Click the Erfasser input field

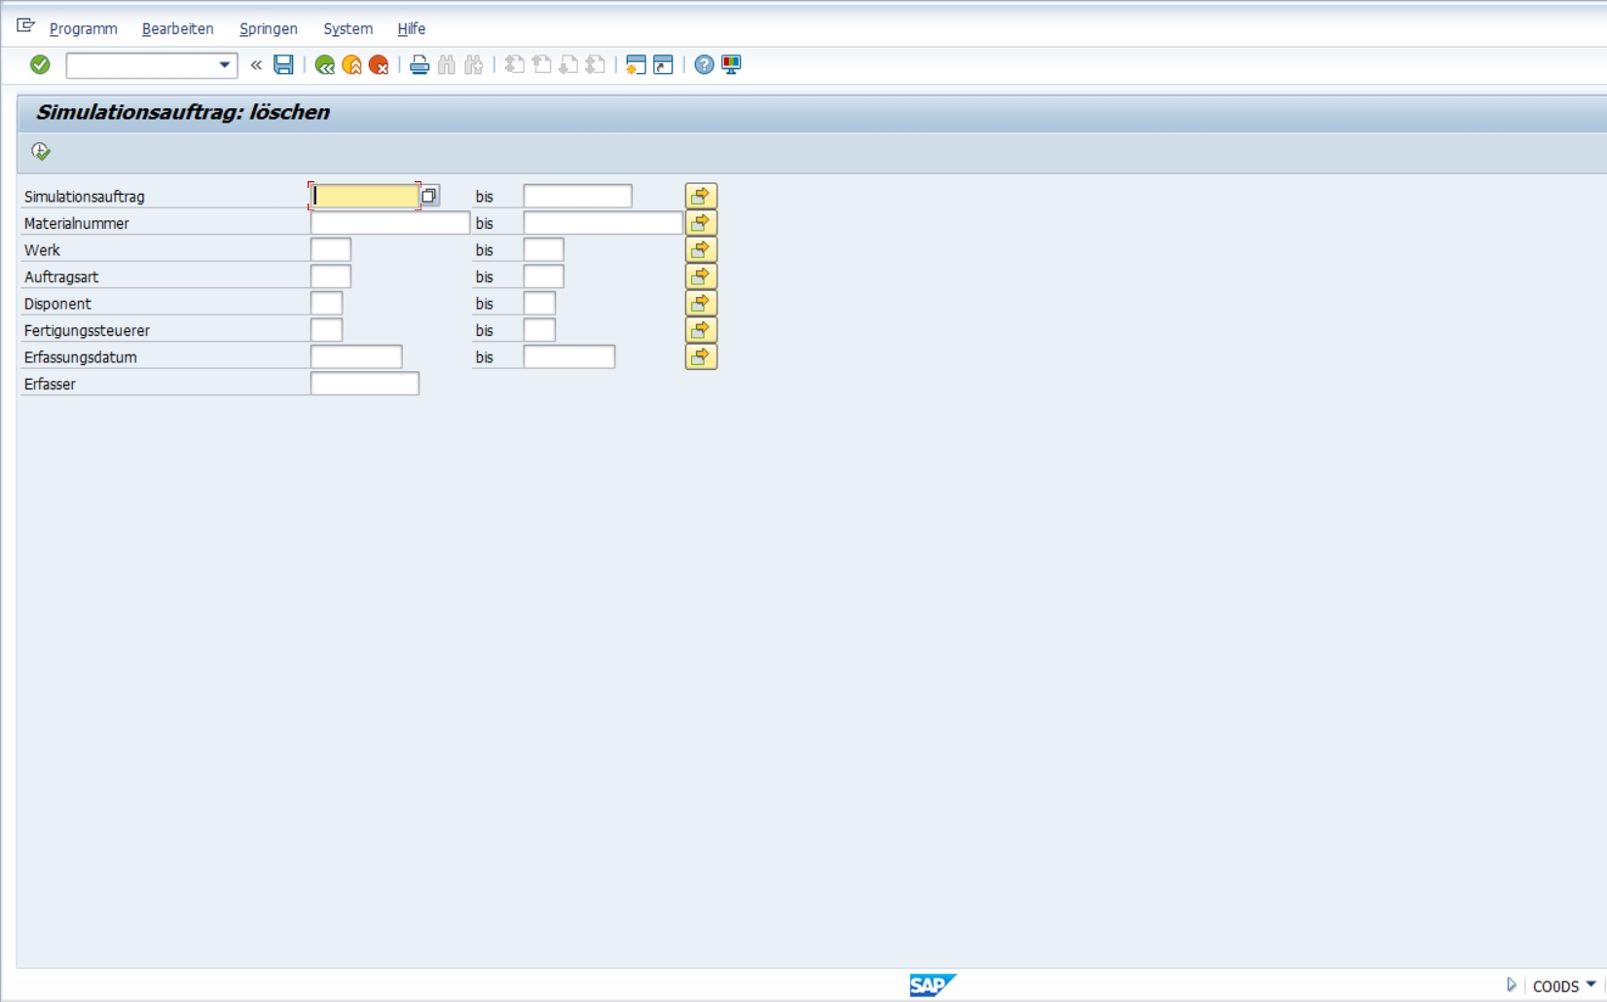click(365, 384)
